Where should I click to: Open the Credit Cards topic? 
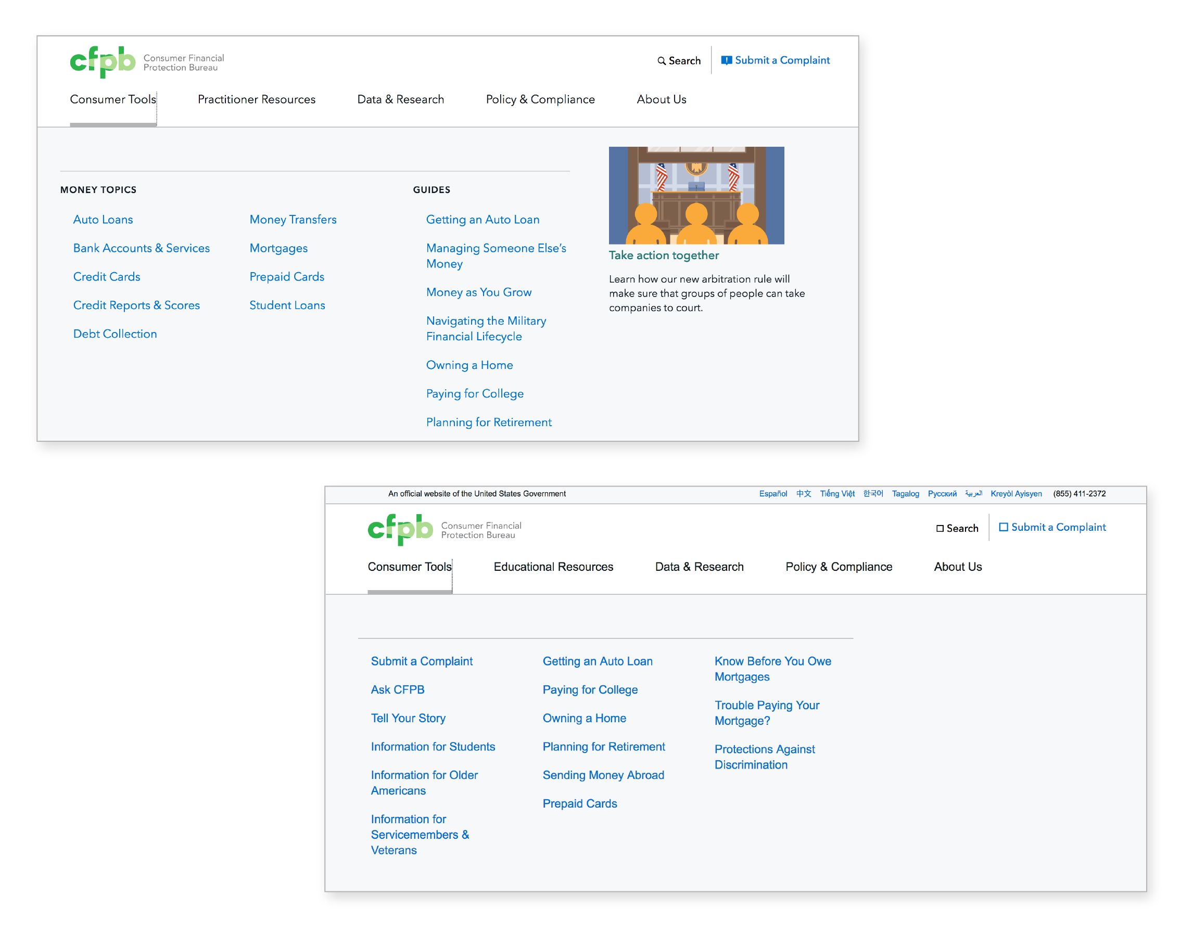coord(107,276)
